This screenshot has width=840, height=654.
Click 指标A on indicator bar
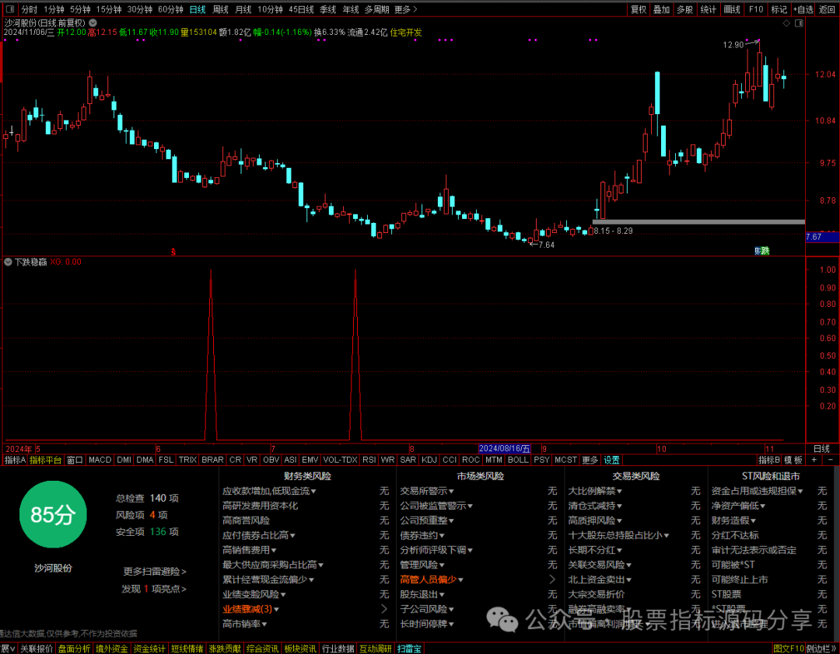tap(15, 460)
